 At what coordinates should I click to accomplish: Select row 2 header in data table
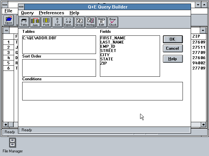click(8, 47)
